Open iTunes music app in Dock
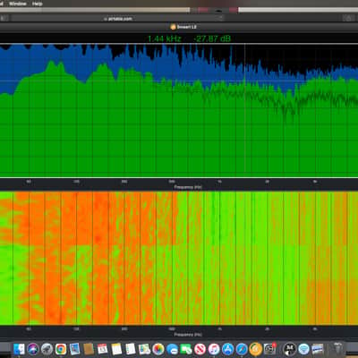This screenshot has height=358, width=358. (214, 348)
